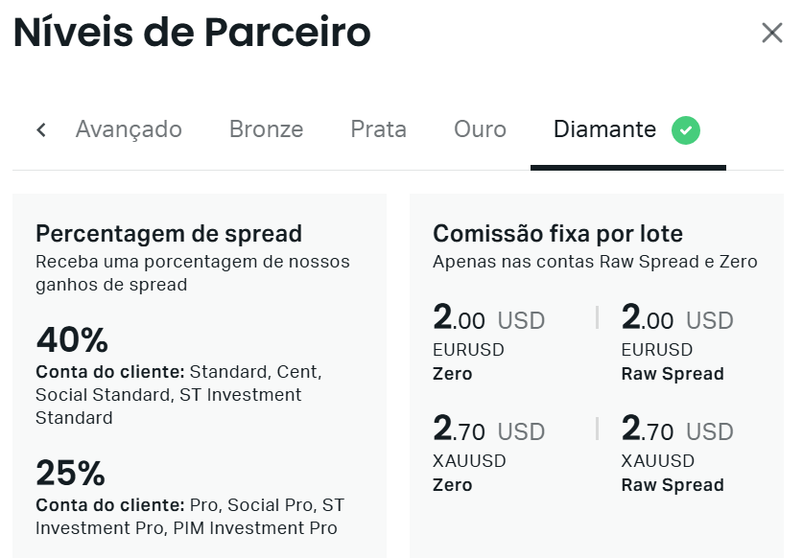Switch to the Ouro tab

(x=480, y=129)
